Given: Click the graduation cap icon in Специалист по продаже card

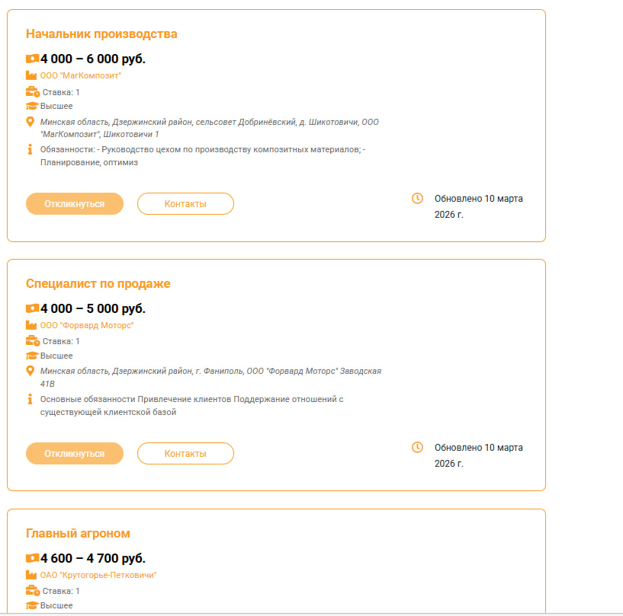Looking at the screenshot, I should tap(32, 356).
